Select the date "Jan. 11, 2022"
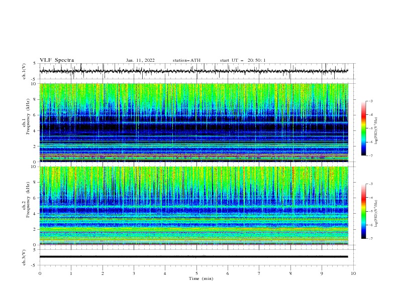Screen dimensions: 398x307 click(x=140, y=60)
